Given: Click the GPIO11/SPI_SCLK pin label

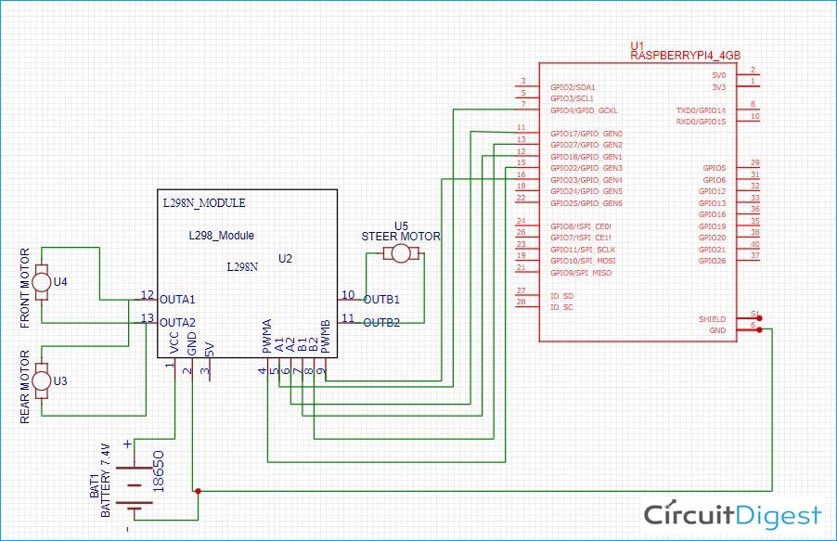Looking at the screenshot, I should point(583,250).
